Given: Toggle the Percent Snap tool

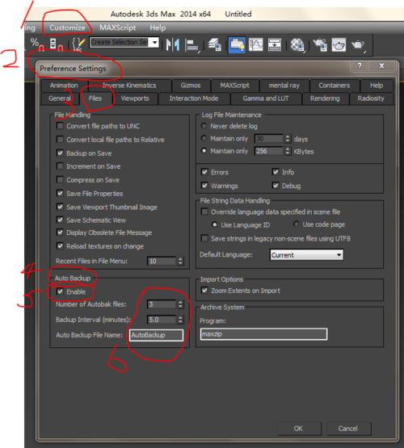Looking at the screenshot, I should (x=37, y=44).
